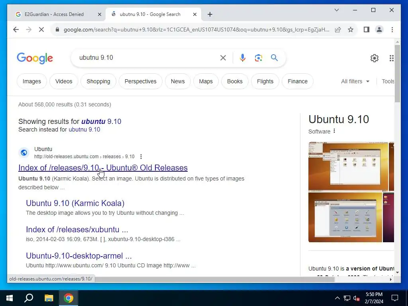Open Index of /releases/9.10 result
The height and width of the screenshot is (306, 408).
103,168
